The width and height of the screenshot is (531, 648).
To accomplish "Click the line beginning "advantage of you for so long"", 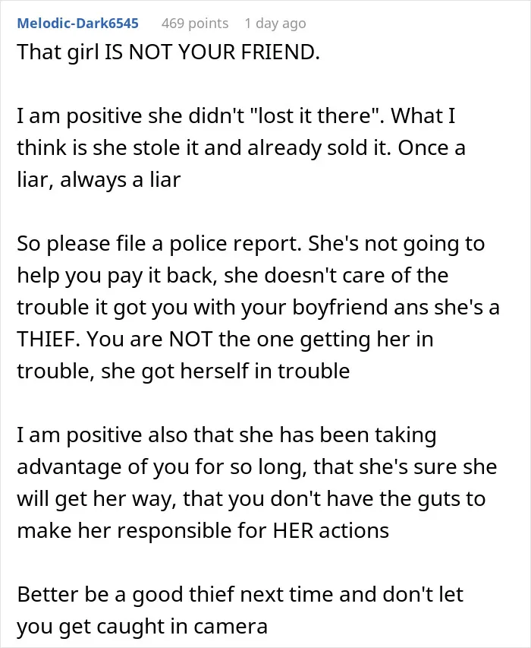I will click(x=256, y=467).
